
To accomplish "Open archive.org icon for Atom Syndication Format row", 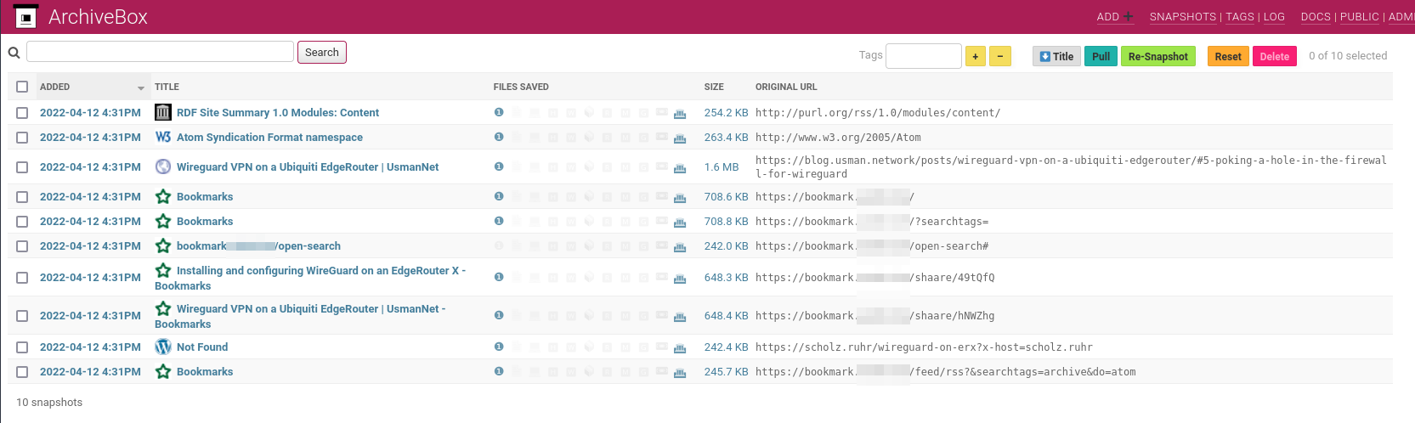I will point(680,138).
